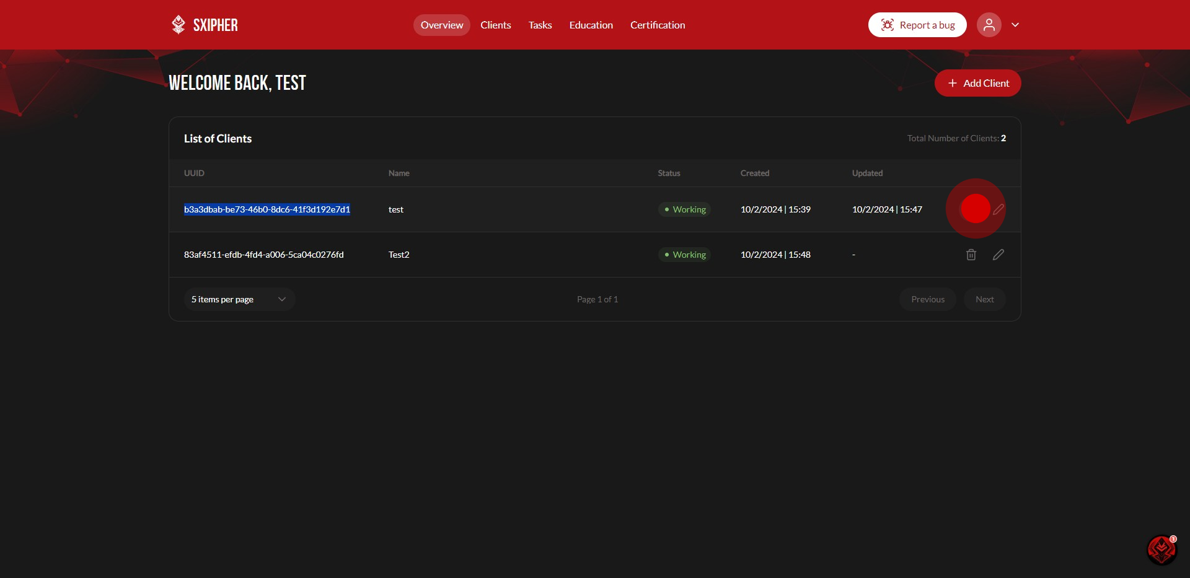1190x578 pixels.
Task: Click the delete icon in the test client row
Action: point(974,209)
